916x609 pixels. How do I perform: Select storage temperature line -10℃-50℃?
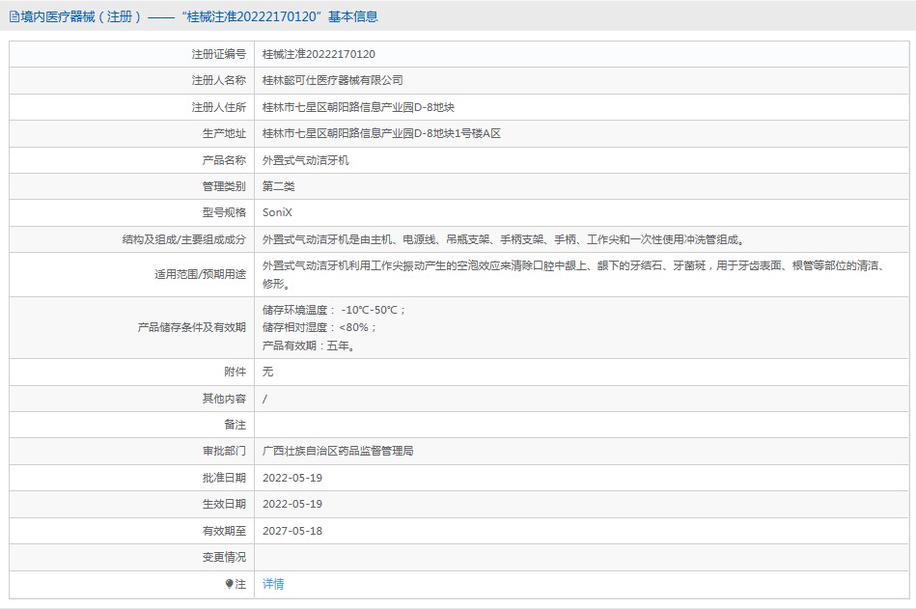tap(334, 310)
